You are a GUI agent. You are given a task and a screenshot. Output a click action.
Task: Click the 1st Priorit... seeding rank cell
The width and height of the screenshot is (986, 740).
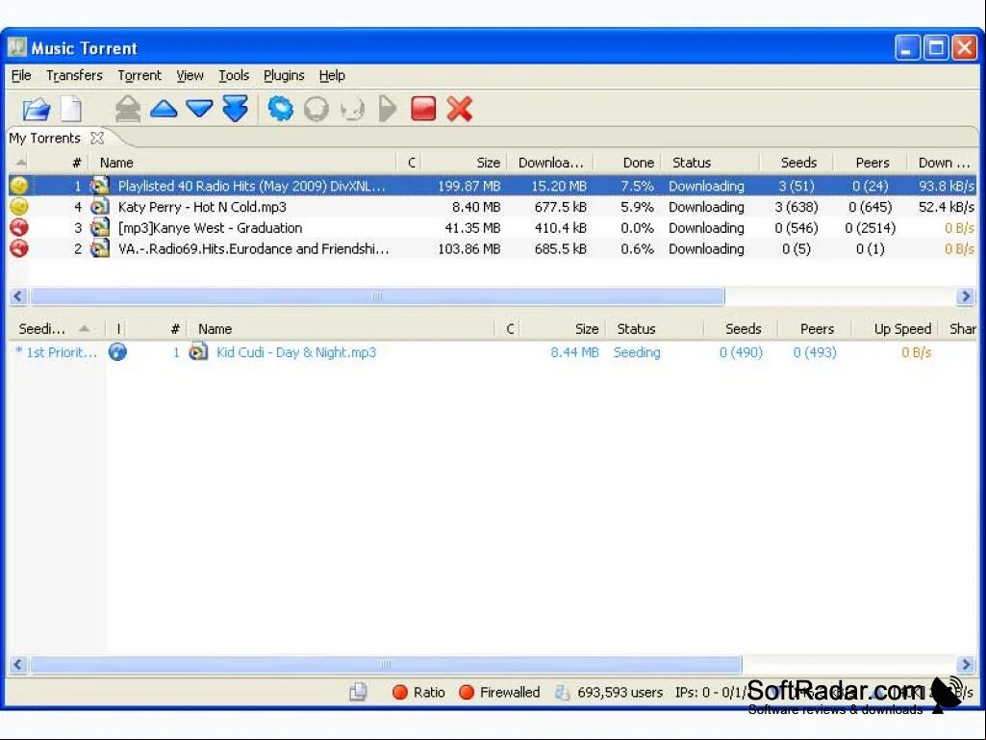coord(57,352)
